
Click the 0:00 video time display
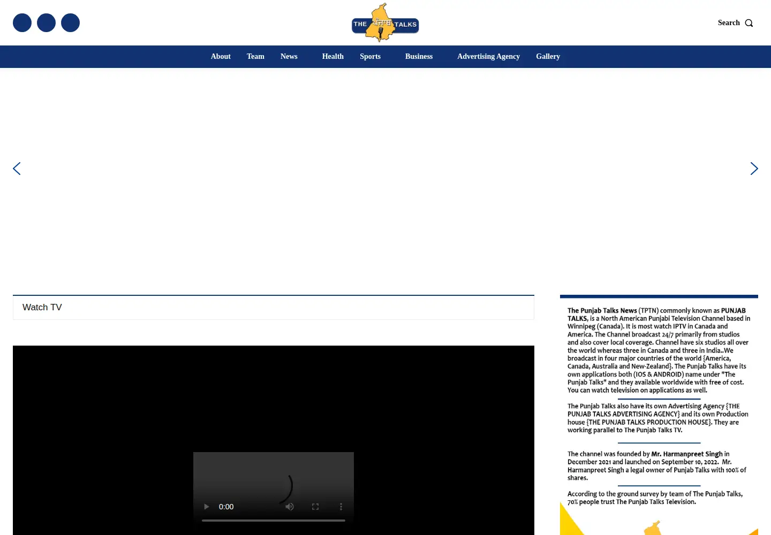226,507
